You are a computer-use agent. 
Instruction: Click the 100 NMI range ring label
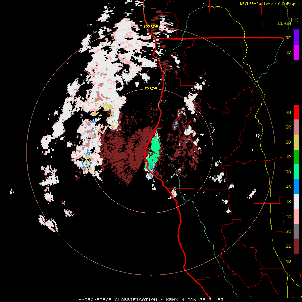click(151, 27)
